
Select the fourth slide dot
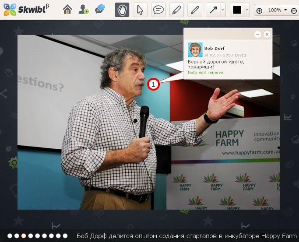(31, 236)
